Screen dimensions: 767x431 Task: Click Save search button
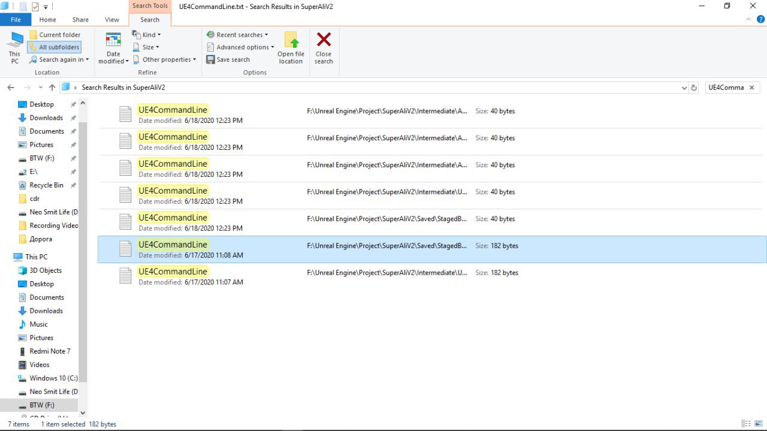click(x=228, y=59)
